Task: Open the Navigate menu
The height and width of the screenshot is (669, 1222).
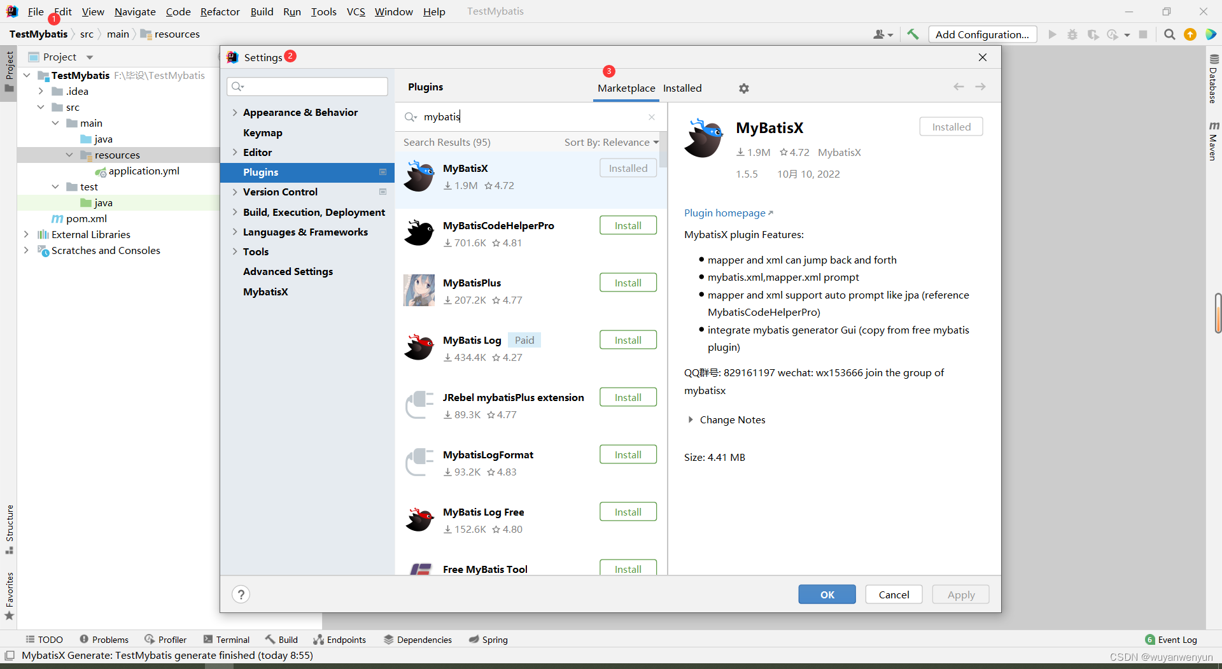Action: [x=135, y=11]
